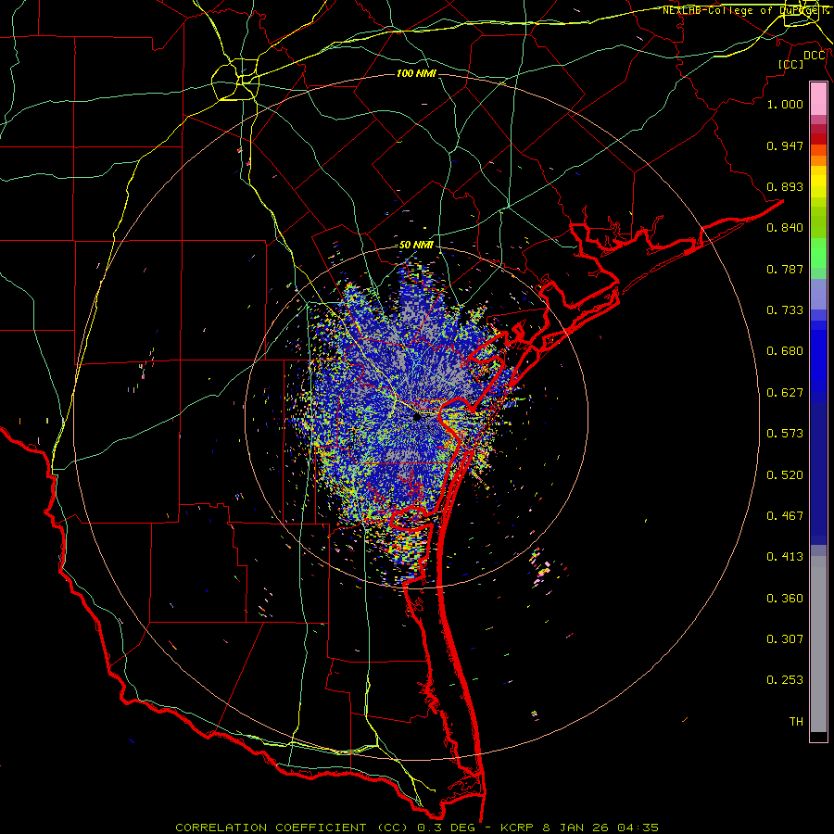
Task: Click the '50 NMI' range ring label
Action: (x=416, y=246)
